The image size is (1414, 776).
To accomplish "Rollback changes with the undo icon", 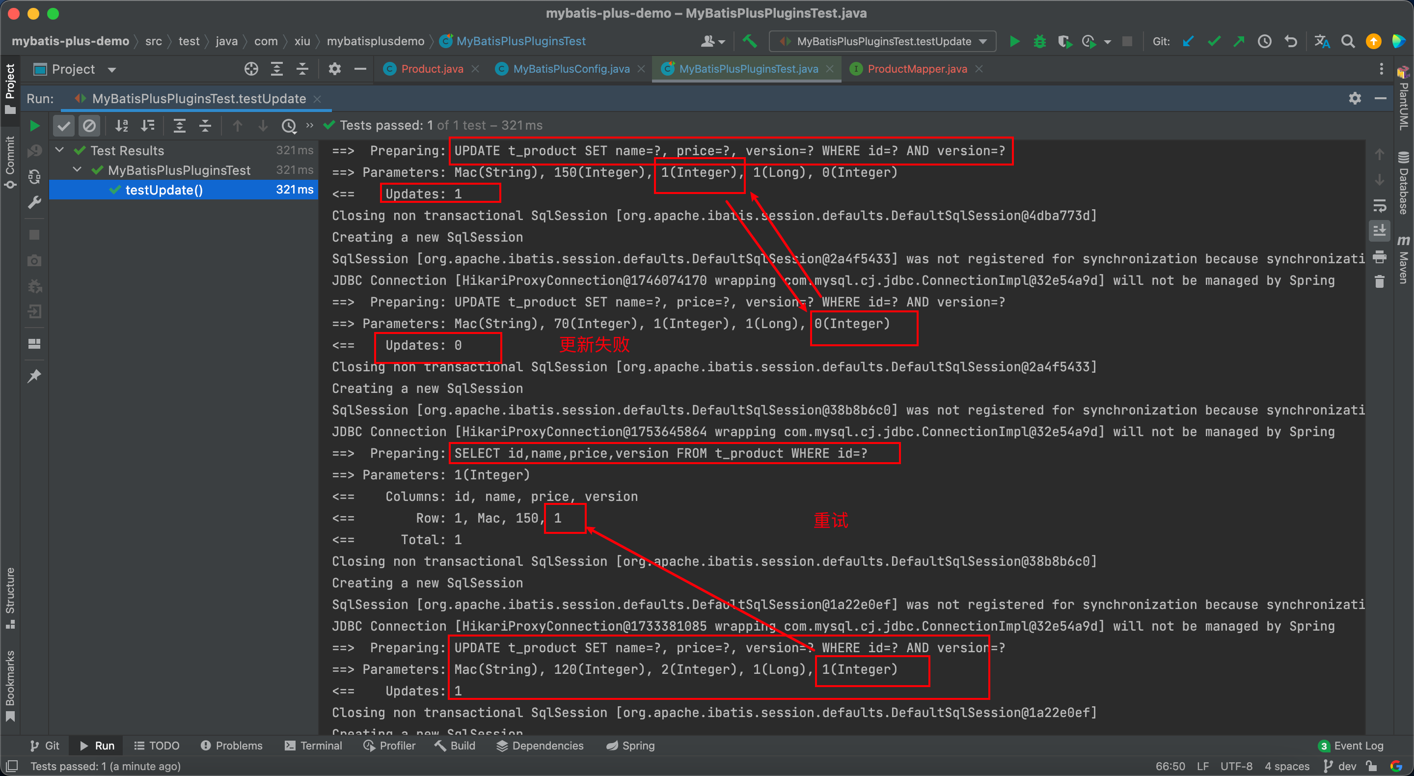I will click(1290, 41).
